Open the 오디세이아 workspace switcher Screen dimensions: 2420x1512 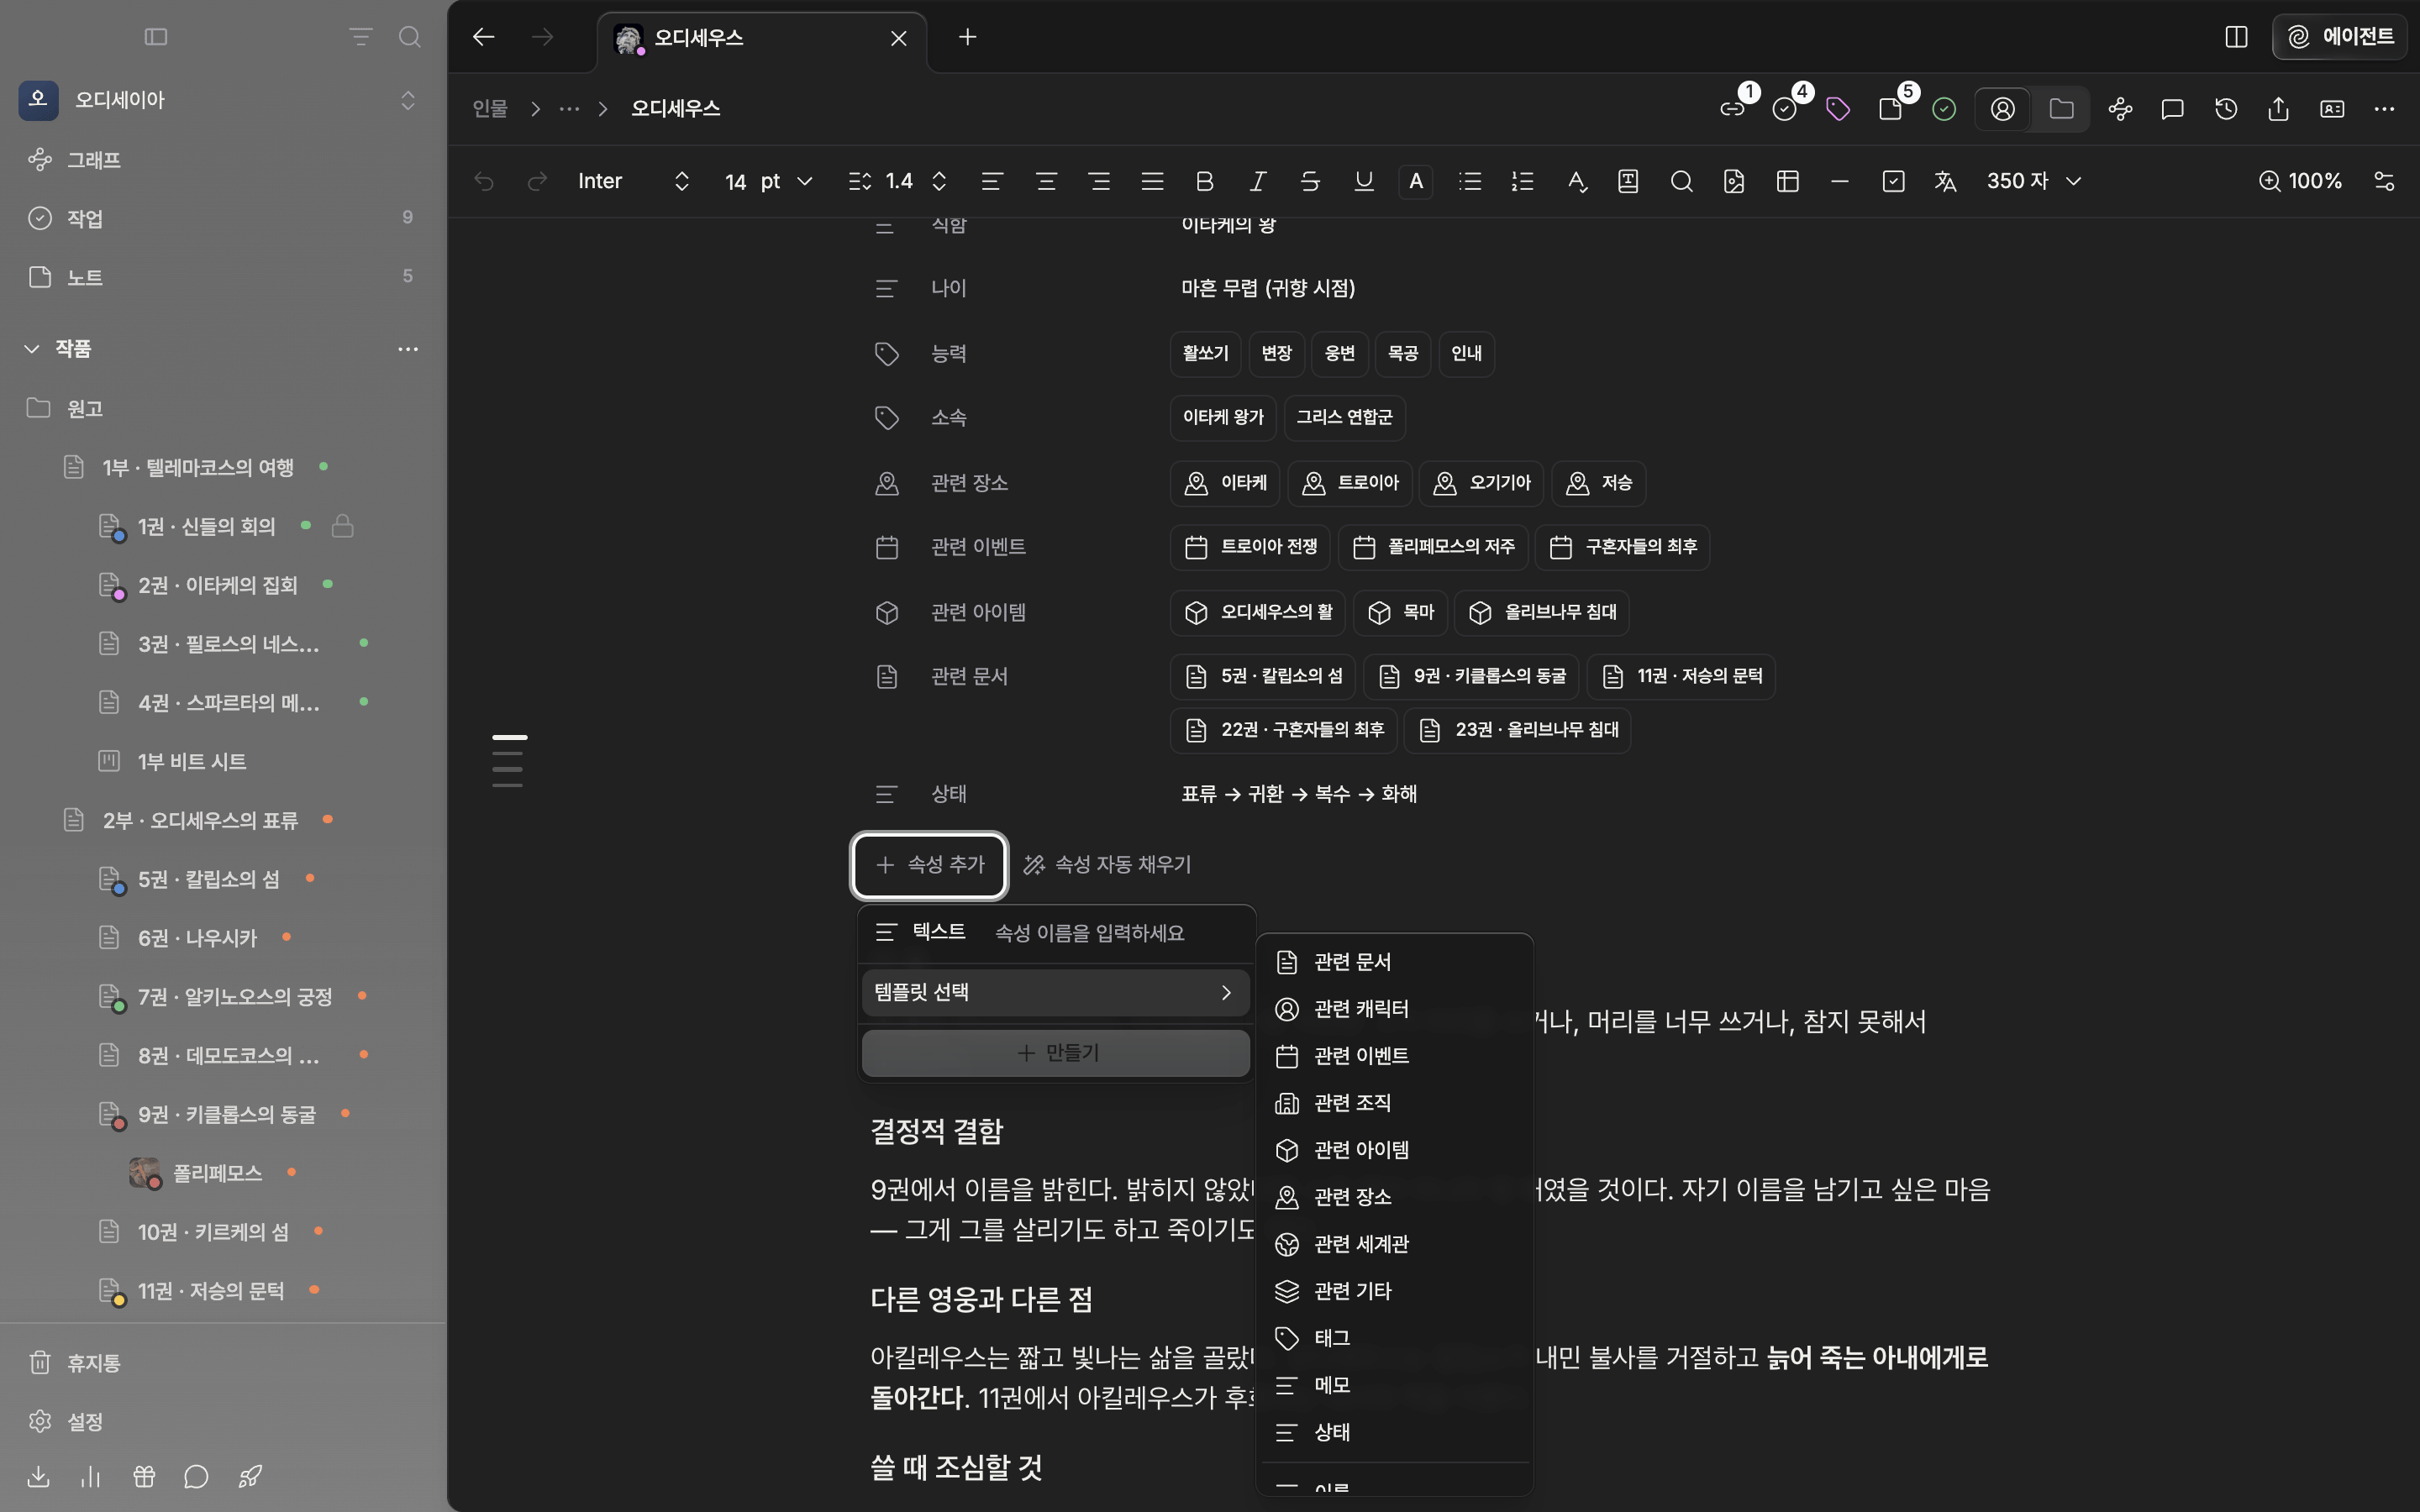(218, 100)
